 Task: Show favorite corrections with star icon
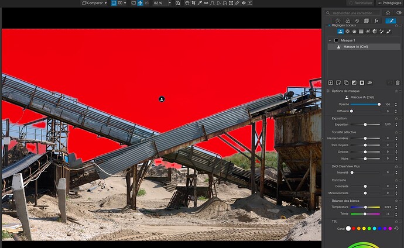click(388, 13)
